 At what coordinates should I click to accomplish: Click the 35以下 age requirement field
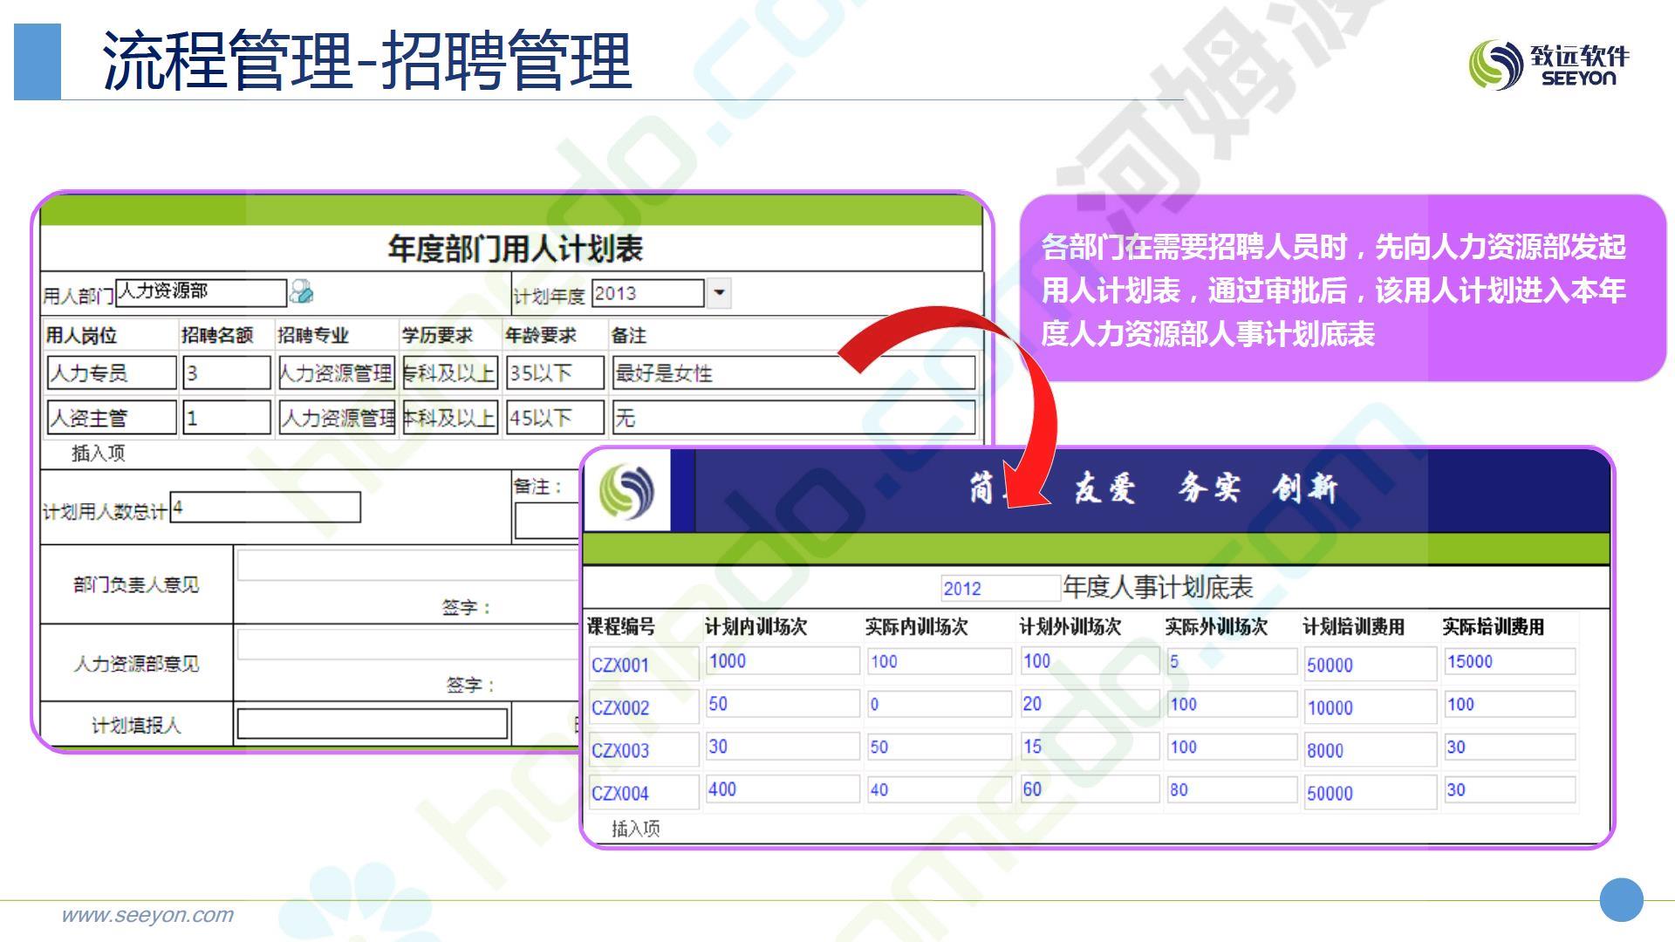(x=555, y=373)
